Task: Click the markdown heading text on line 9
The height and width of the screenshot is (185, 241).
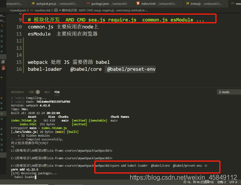Action: pyautogui.click(x=116, y=20)
